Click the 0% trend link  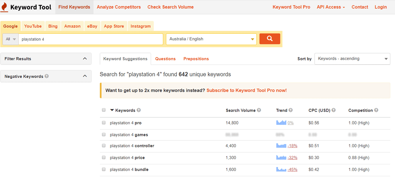click(290, 123)
